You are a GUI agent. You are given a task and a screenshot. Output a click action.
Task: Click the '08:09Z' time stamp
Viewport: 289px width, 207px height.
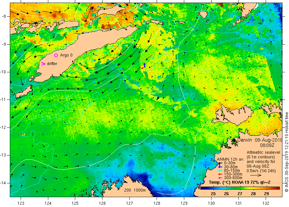pyautogui.click(x=267, y=145)
